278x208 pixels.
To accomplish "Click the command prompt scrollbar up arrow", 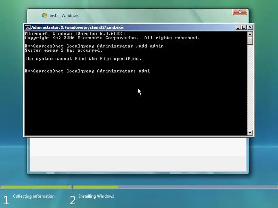I will (x=250, y=34).
